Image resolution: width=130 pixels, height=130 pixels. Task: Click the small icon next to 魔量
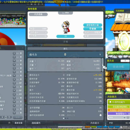73,61
